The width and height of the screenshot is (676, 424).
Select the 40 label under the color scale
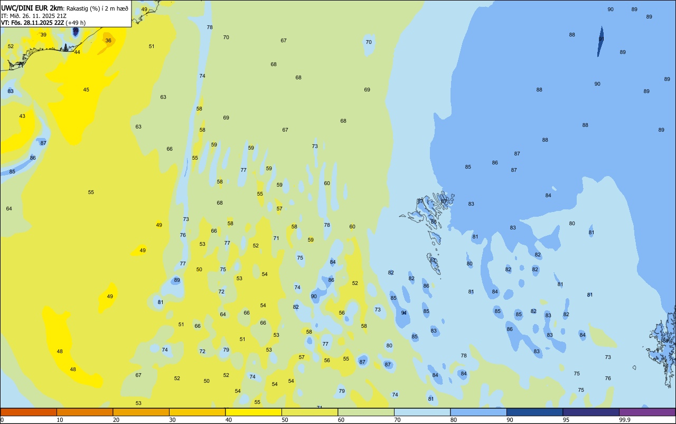point(229,420)
